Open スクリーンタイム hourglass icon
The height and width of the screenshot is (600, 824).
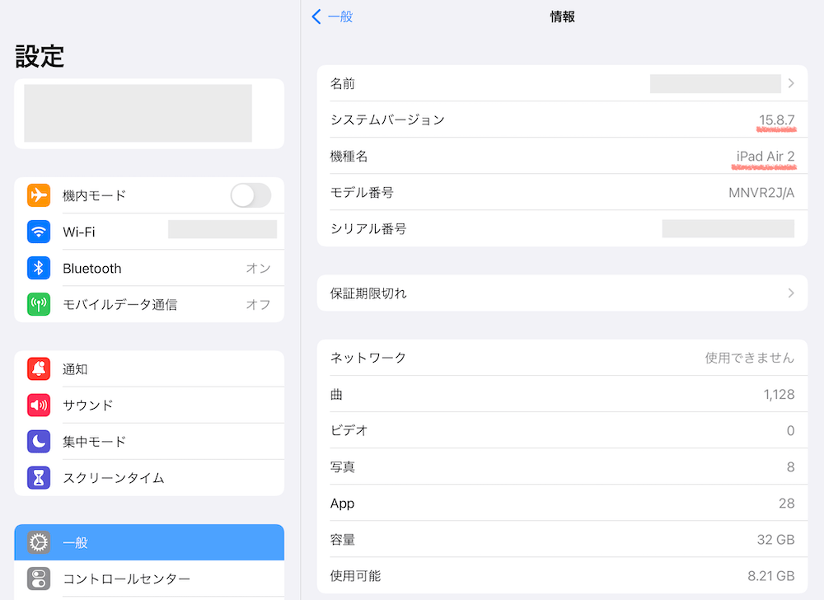pos(39,477)
